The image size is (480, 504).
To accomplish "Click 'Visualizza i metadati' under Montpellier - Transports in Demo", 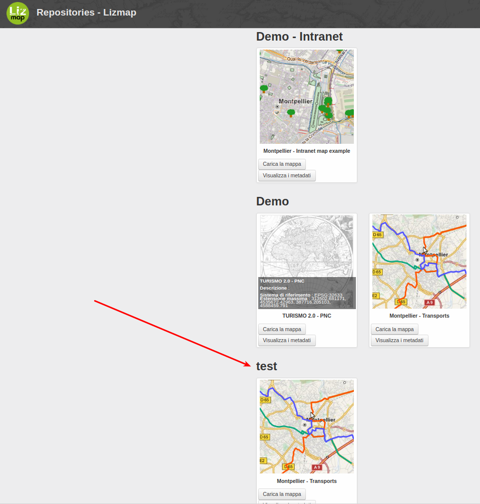I will pyautogui.click(x=399, y=340).
